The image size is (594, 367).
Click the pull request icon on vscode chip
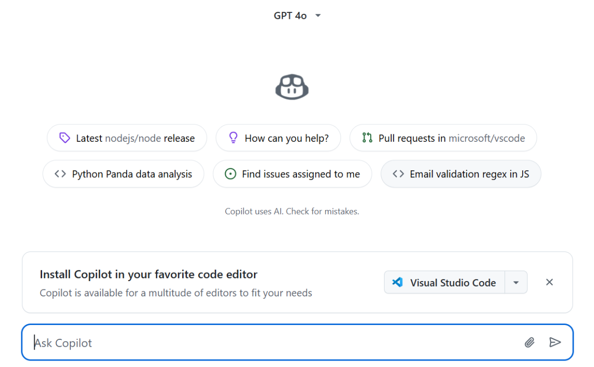(367, 138)
